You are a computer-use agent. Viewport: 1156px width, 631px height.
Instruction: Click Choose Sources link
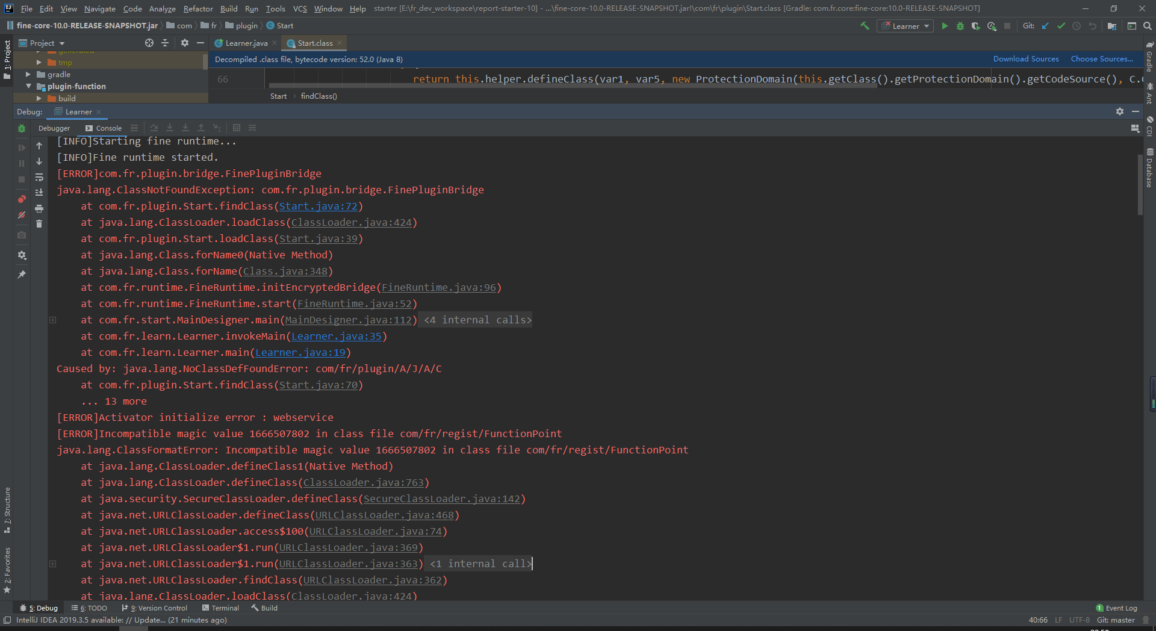coord(1102,59)
